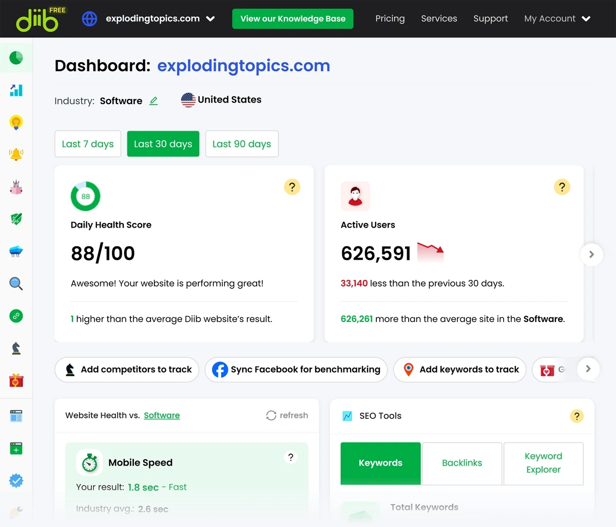Screen dimensions: 616x527
Task: Open the browser window sidebar icon
Action: pyautogui.click(x=16, y=416)
